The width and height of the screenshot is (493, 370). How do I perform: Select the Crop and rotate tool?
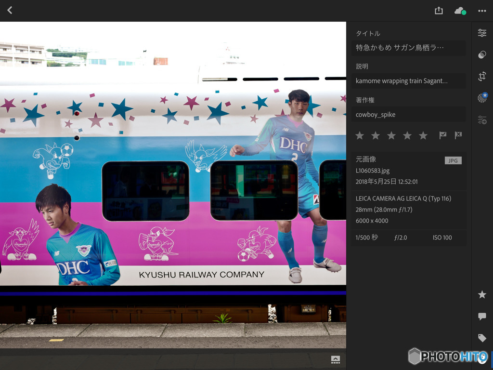tap(482, 76)
